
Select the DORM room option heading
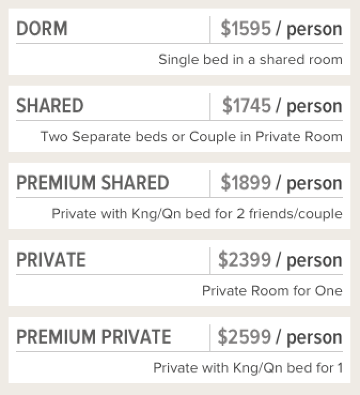pos(42,29)
